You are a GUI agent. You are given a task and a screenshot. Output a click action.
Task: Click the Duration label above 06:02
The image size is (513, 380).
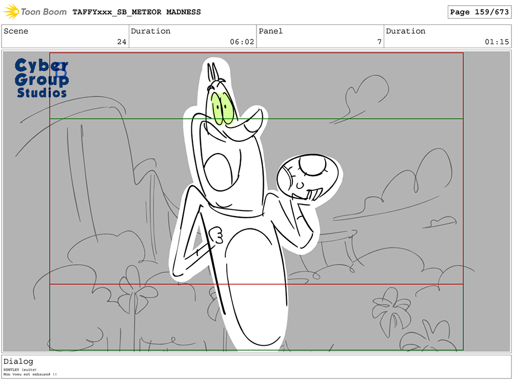(x=150, y=31)
